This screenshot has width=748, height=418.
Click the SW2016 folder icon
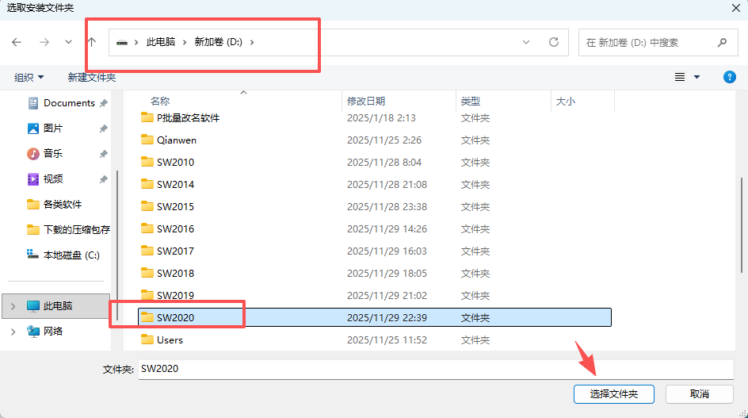pyautogui.click(x=147, y=228)
